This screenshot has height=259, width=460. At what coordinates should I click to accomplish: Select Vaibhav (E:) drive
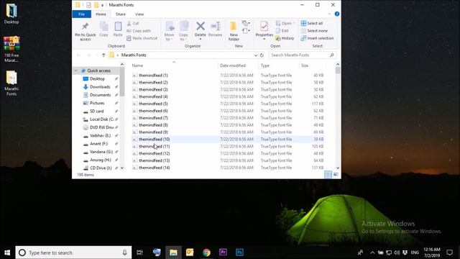point(100,136)
